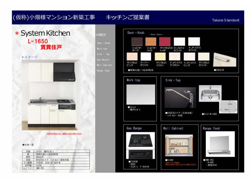Open the stainless sink basin photo
Image resolution: width=250 pixels, height=187 pixels.
pos(210,93)
